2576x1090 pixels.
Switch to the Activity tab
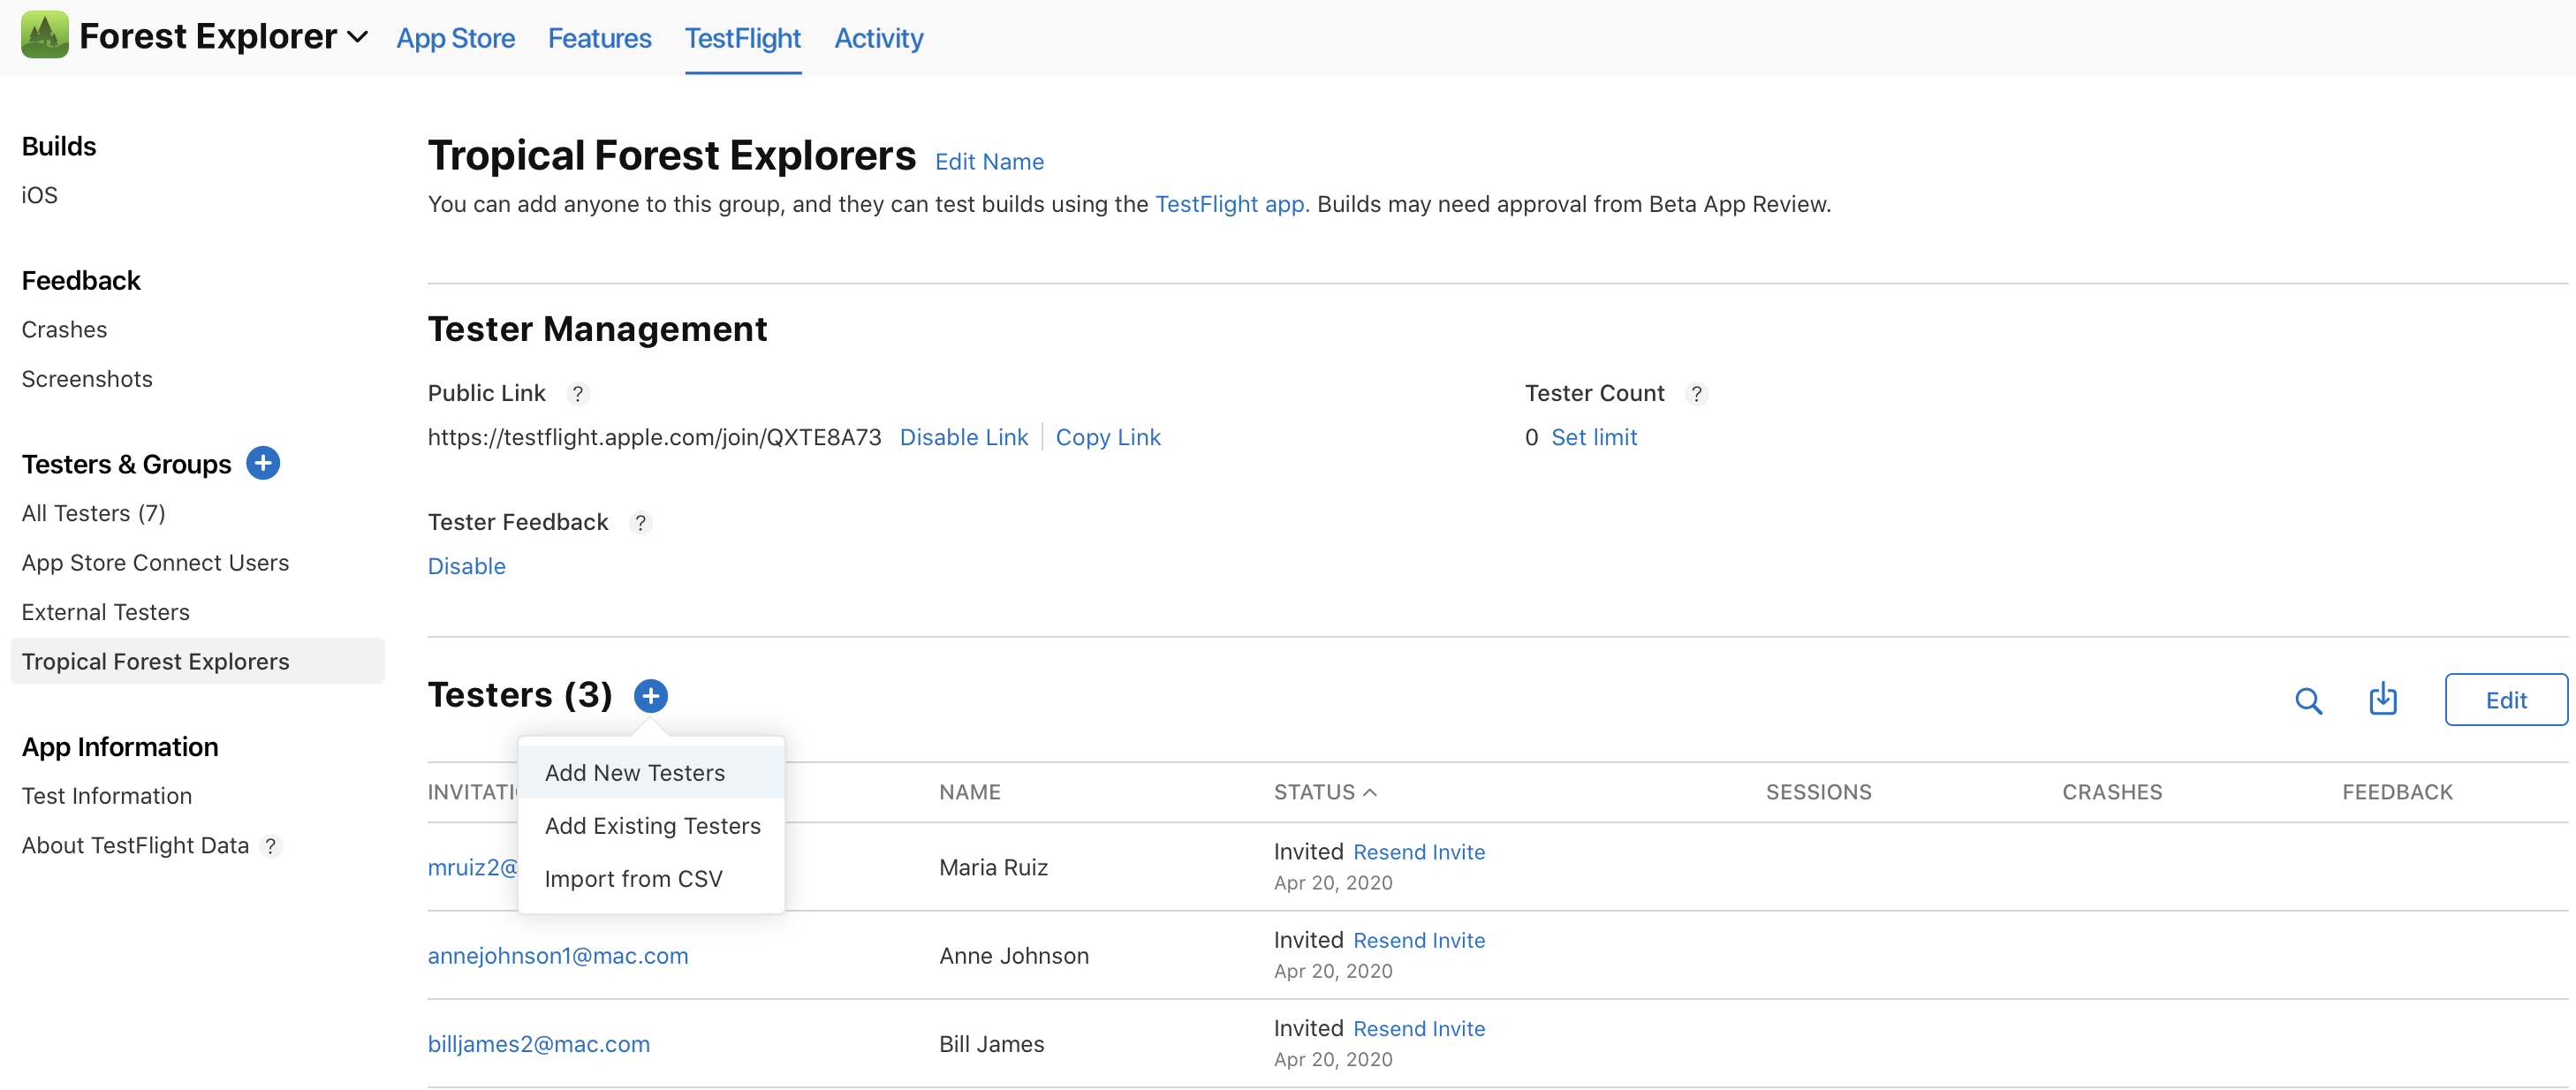(x=878, y=38)
